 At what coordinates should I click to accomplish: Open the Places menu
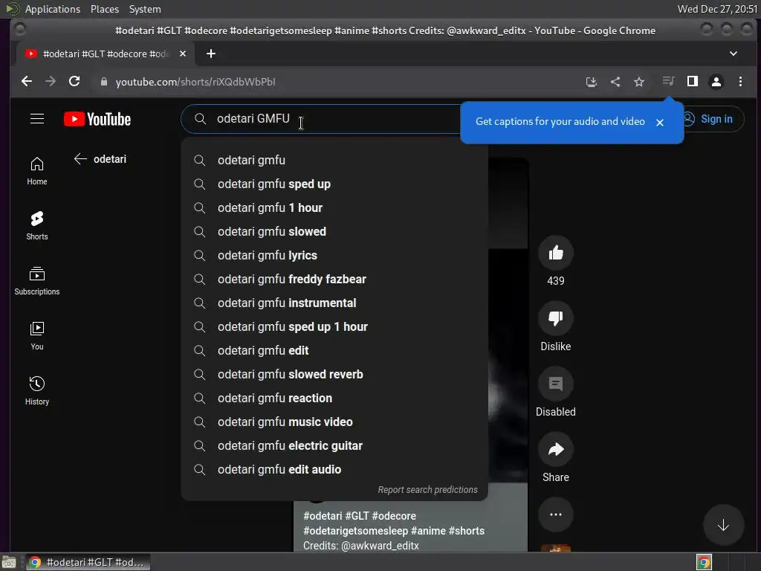coord(104,9)
